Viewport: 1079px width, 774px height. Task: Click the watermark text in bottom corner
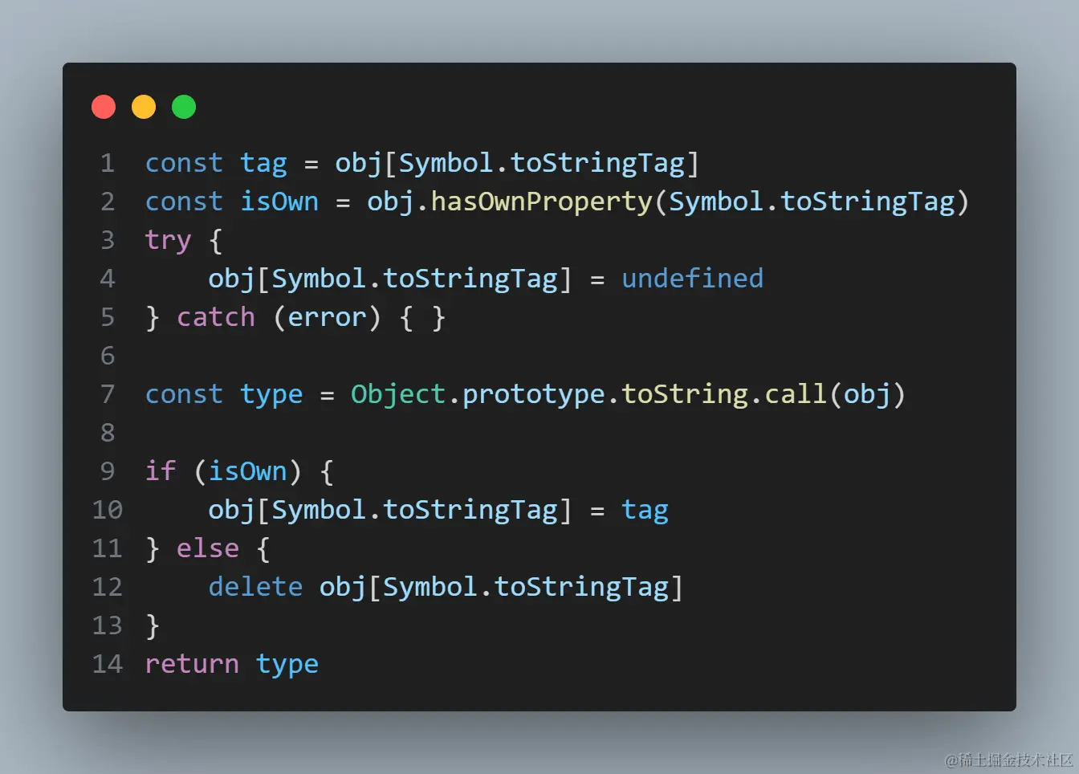click(1008, 760)
